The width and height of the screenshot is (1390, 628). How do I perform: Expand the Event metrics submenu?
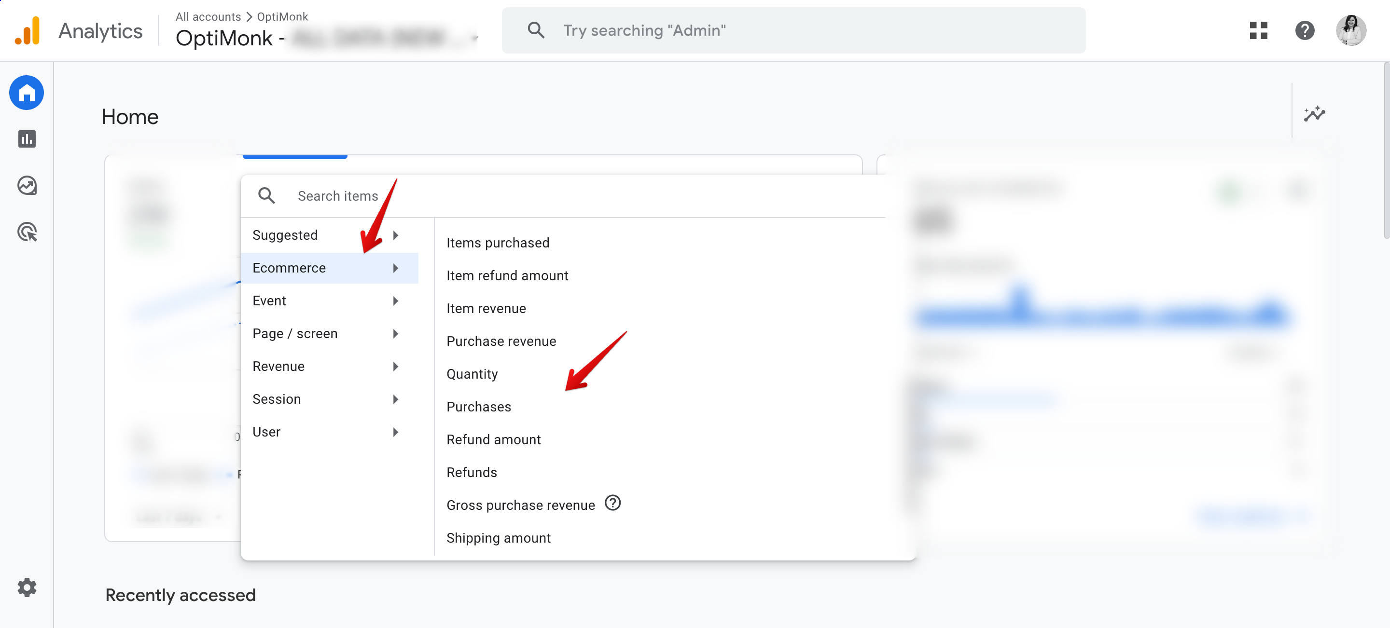click(397, 301)
